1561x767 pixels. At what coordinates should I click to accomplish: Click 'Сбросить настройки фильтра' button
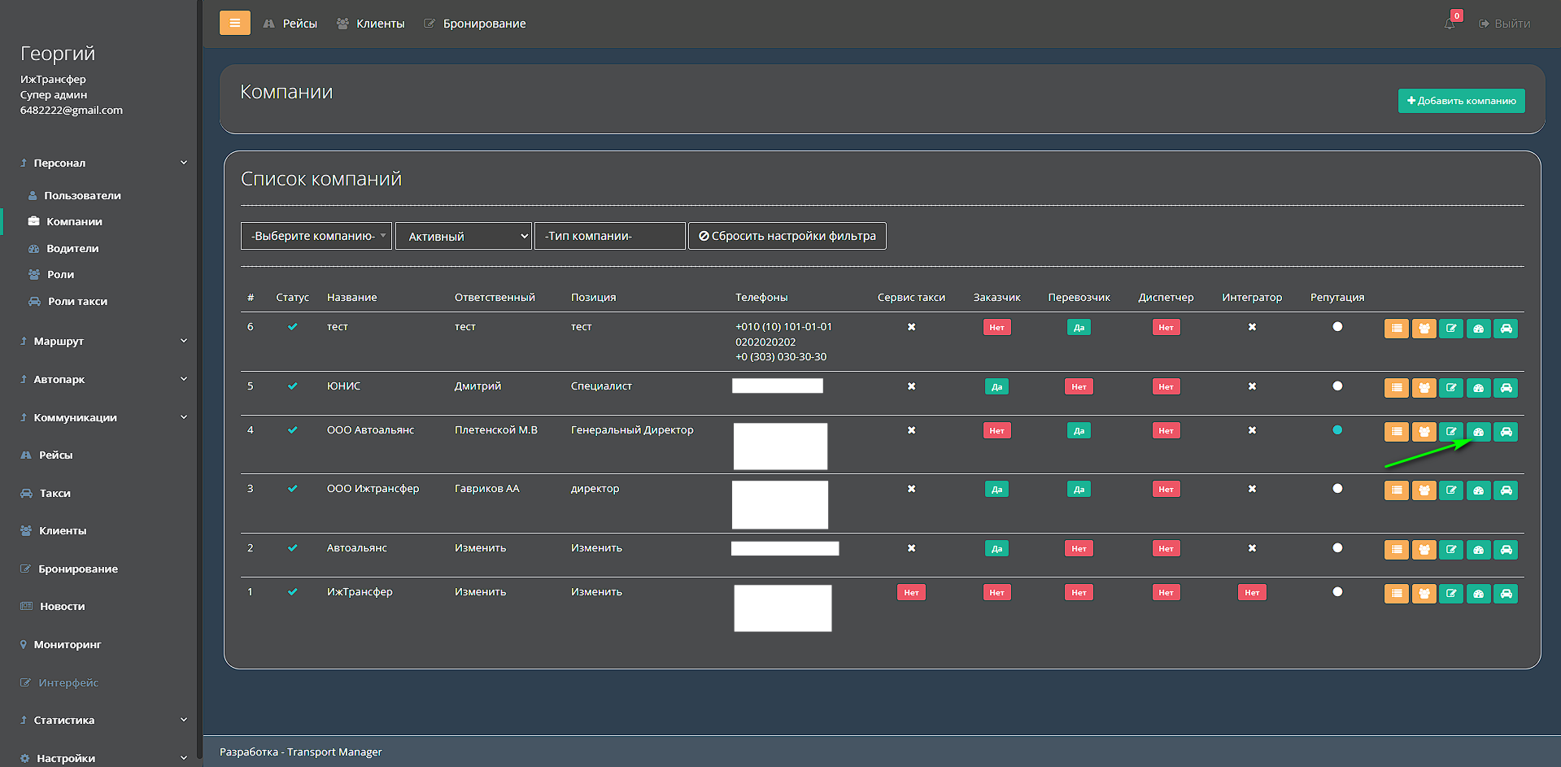787,236
